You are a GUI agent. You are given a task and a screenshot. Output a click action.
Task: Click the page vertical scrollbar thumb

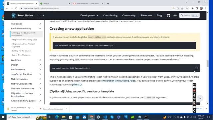(x=208, y=64)
